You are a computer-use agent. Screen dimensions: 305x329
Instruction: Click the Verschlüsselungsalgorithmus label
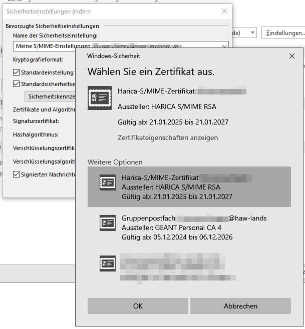(x=44, y=161)
